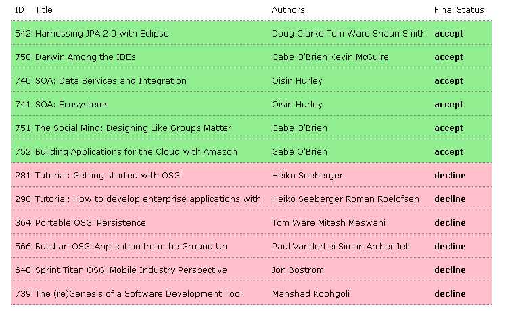Click authors 'Doug Clarke Tom Ware Shaun Smith'

[x=348, y=33]
